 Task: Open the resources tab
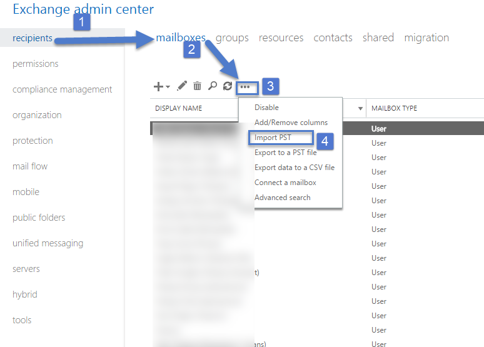pyautogui.click(x=281, y=38)
